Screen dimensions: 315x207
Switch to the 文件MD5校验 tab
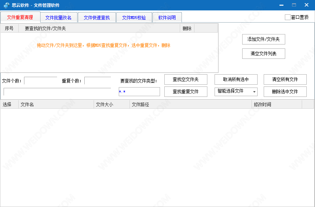[x=134, y=18]
